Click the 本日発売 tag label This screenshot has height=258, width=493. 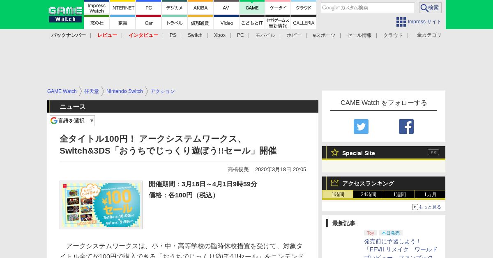coord(391,233)
